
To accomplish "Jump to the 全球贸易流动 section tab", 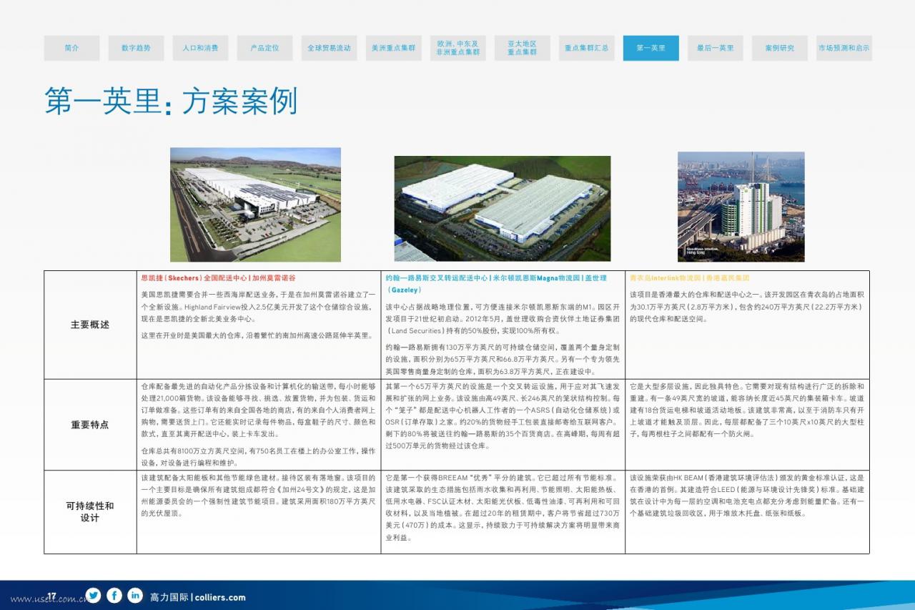I will [329, 48].
